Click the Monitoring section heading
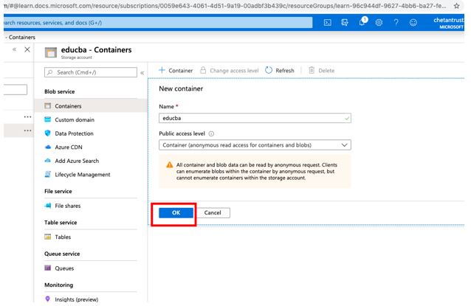Viewport: 471px width, 306px height. tap(58, 285)
